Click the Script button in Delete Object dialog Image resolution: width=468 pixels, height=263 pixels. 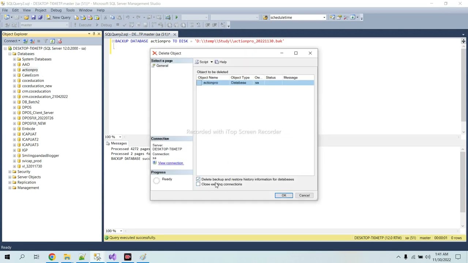201,62
